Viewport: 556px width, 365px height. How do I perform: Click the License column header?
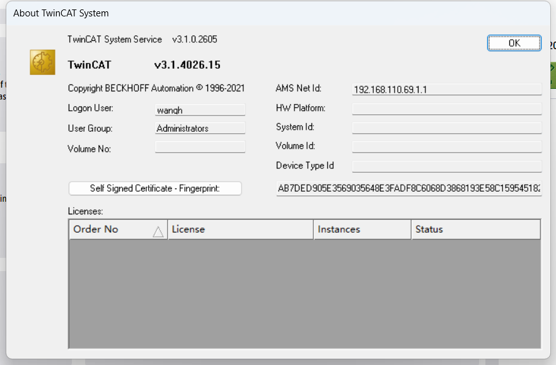[241, 229]
